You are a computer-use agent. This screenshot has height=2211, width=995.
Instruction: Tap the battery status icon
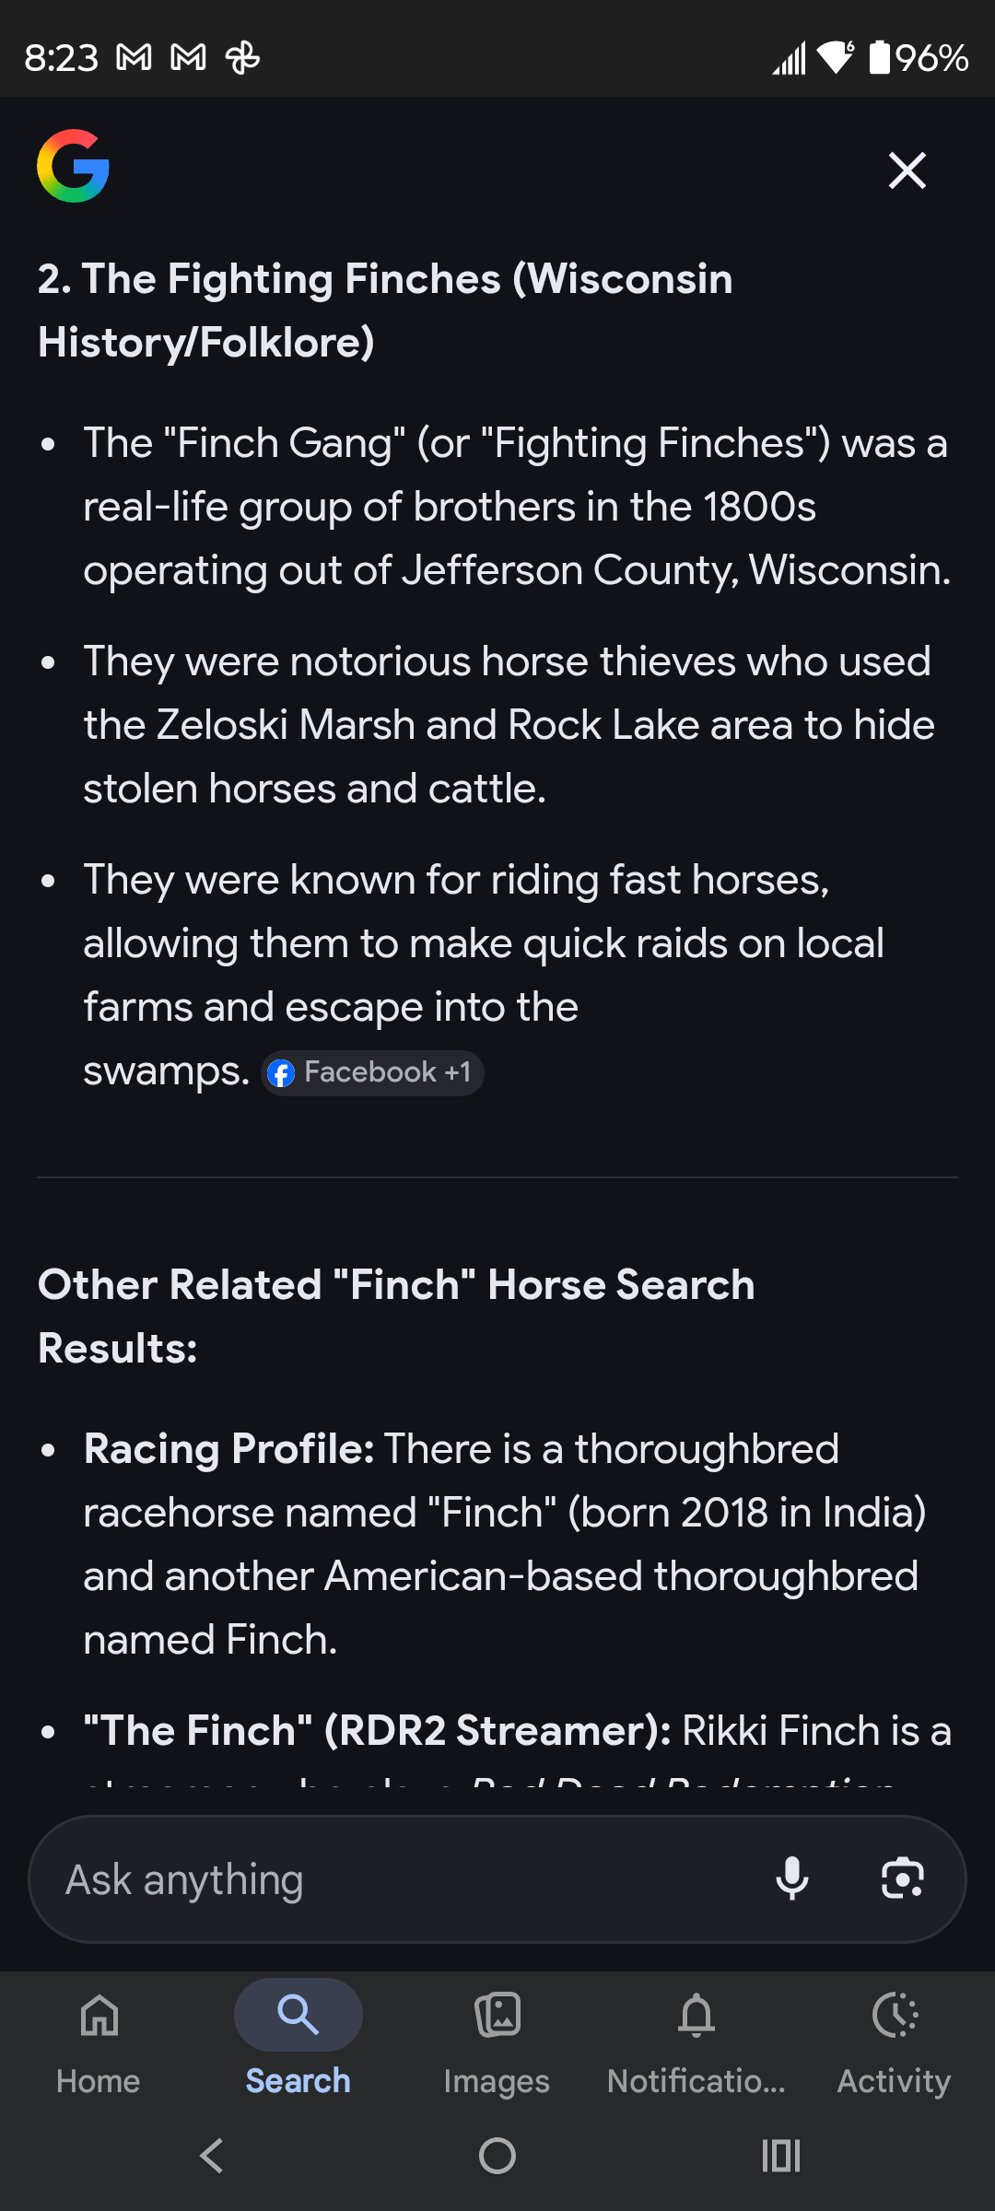pyautogui.click(x=880, y=58)
